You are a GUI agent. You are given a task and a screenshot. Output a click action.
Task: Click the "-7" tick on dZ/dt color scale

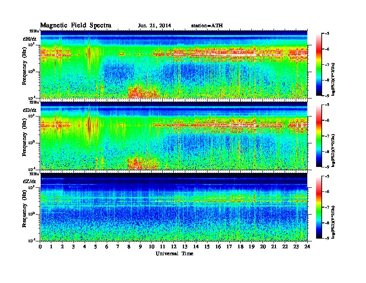(327, 207)
